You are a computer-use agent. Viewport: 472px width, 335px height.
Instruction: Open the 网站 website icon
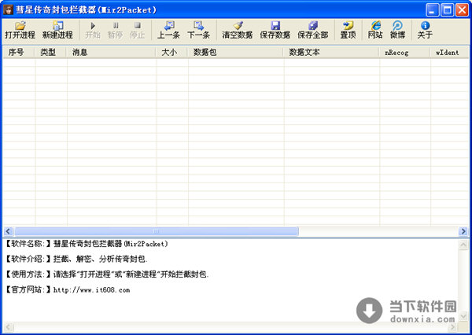point(375,30)
